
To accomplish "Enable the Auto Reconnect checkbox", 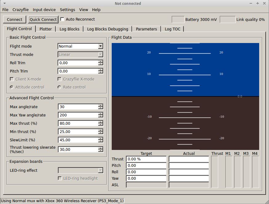I will pyautogui.click(x=62, y=19).
